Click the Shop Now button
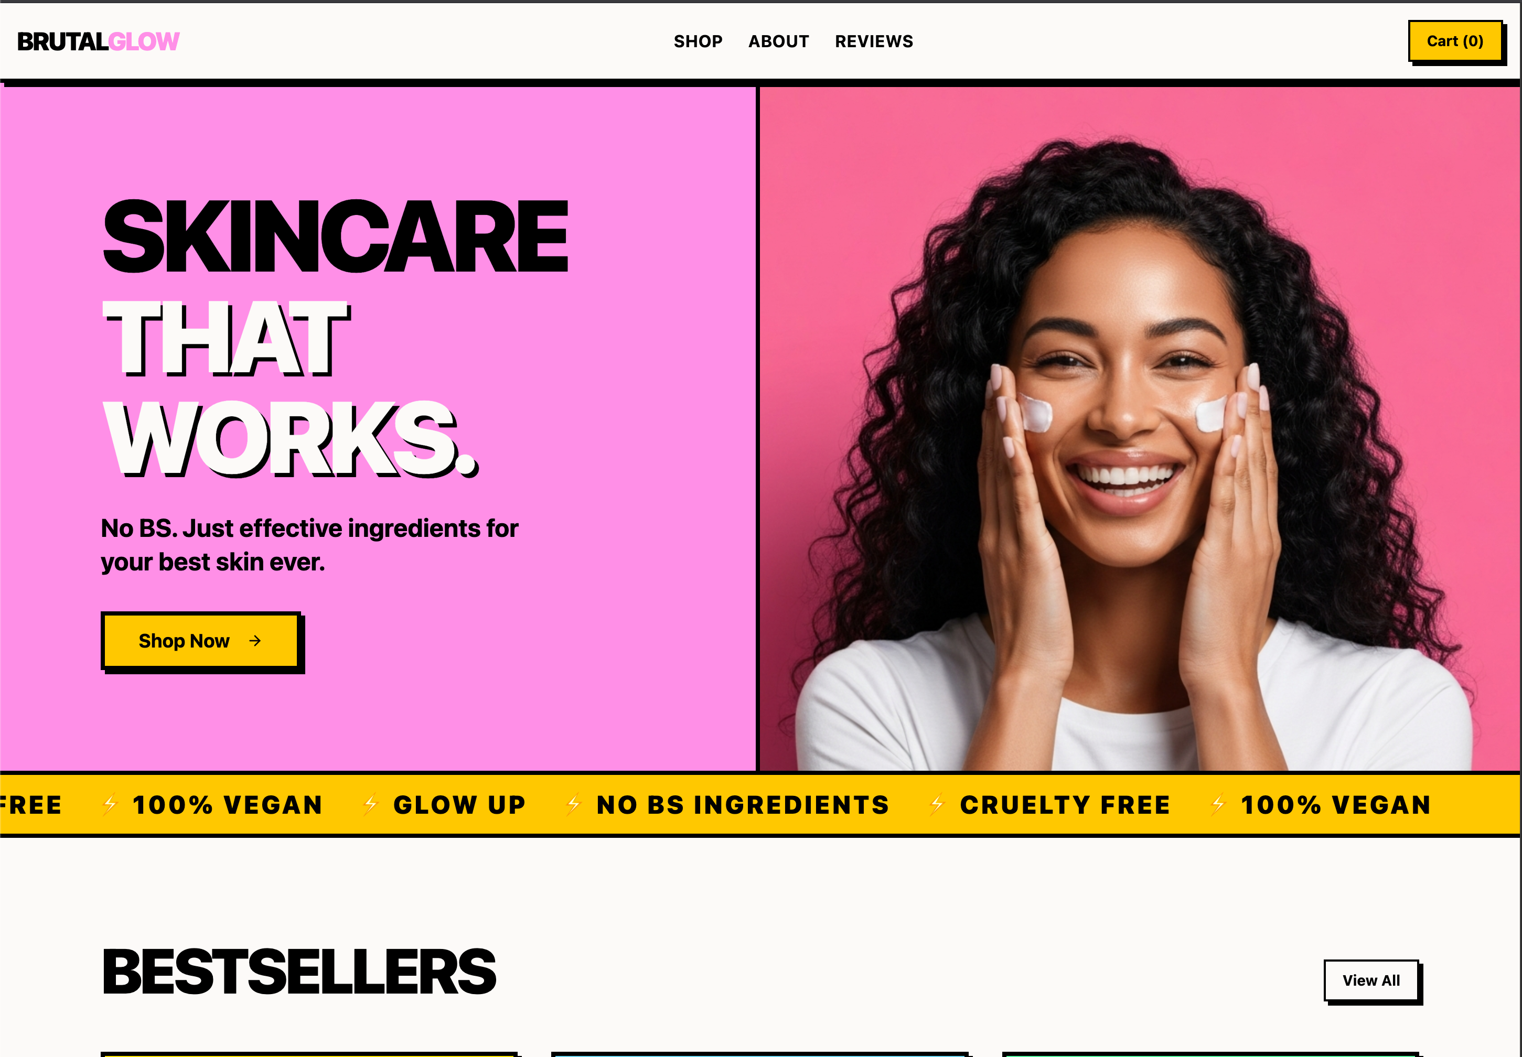 tap(201, 640)
